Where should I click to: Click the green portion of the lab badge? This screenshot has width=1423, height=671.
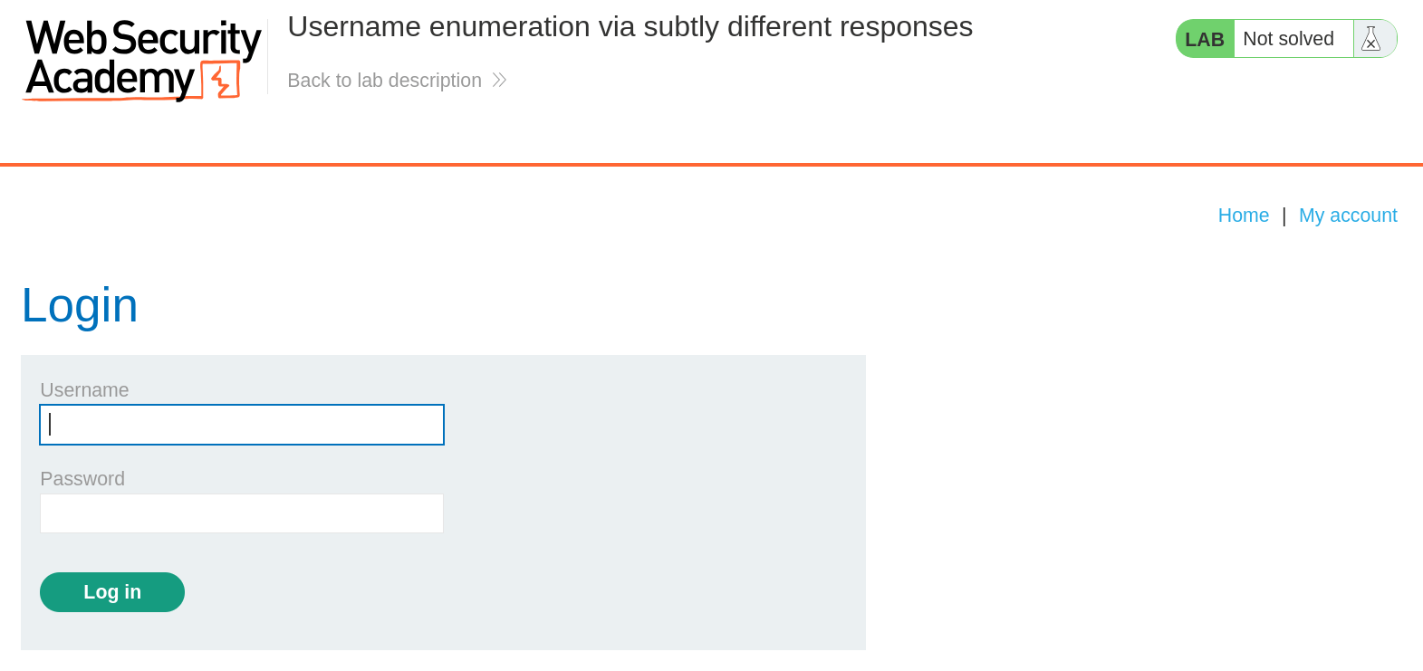1204,38
